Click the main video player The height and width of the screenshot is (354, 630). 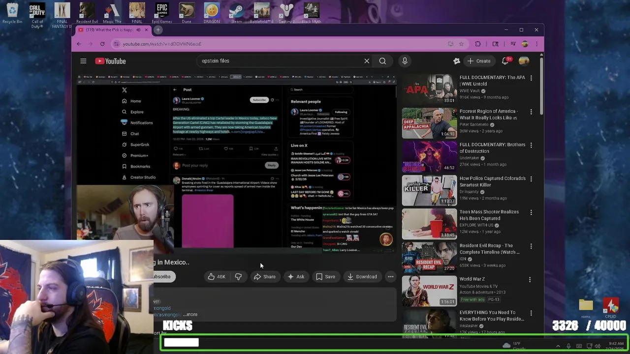coord(236,164)
